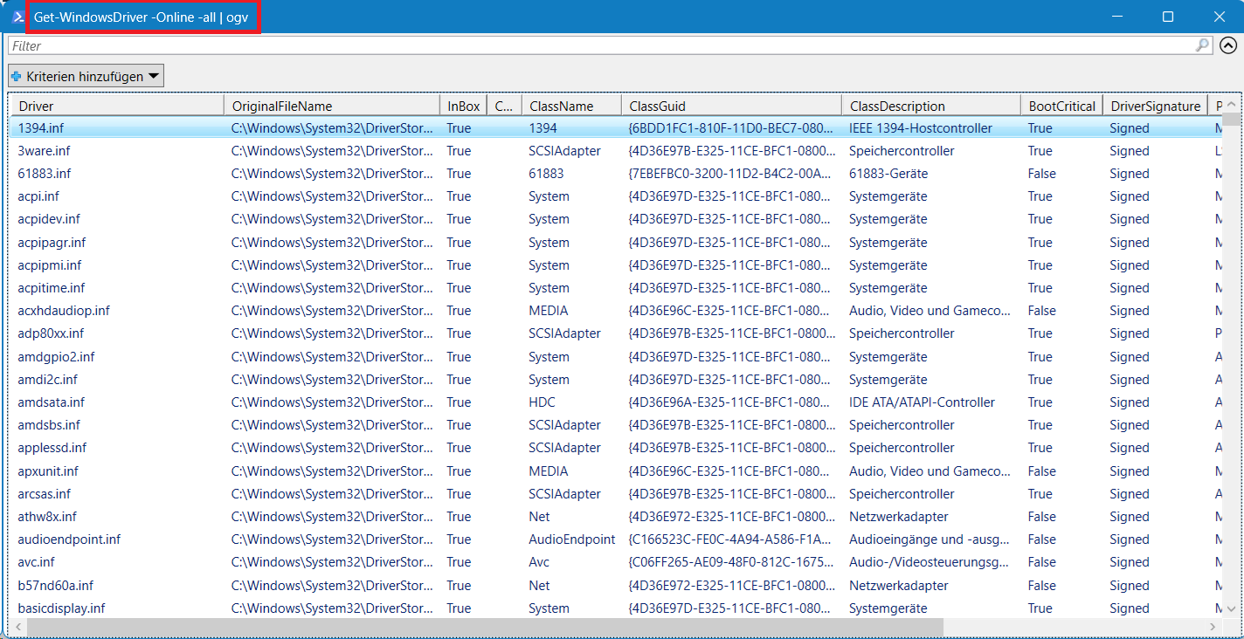Image resolution: width=1244 pixels, height=639 pixels.
Task: Select the athw8x.inf driver row
Action: [x=615, y=517]
